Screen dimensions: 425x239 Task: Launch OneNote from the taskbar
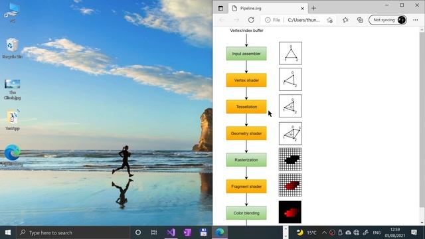(x=187, y=232)
